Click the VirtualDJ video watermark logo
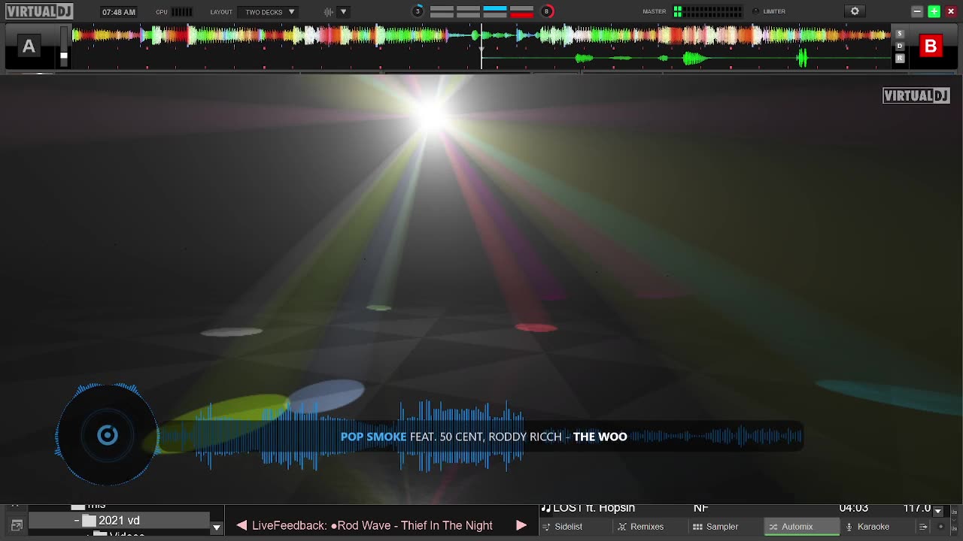Viewport: 963px width, 541px height. [x=916, y=95]
